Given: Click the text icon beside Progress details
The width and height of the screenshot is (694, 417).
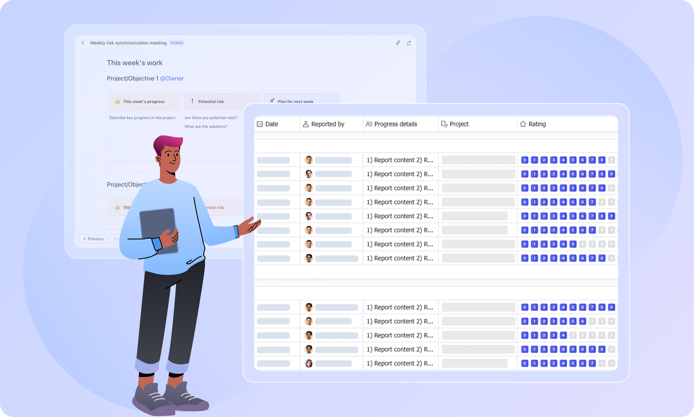Looking at the screenshot, I should click(x=369, y=124).
